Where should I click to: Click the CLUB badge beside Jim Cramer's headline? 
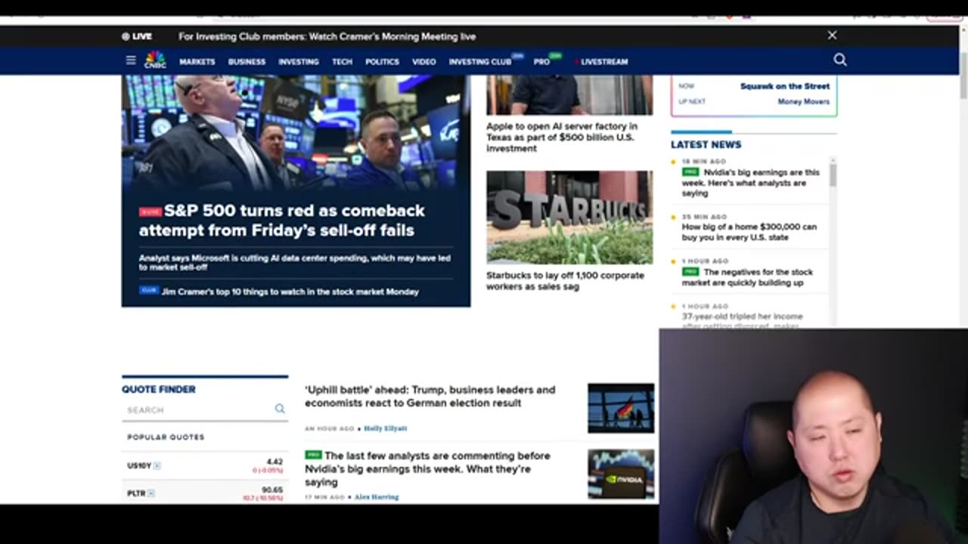[x=149, y=290]
